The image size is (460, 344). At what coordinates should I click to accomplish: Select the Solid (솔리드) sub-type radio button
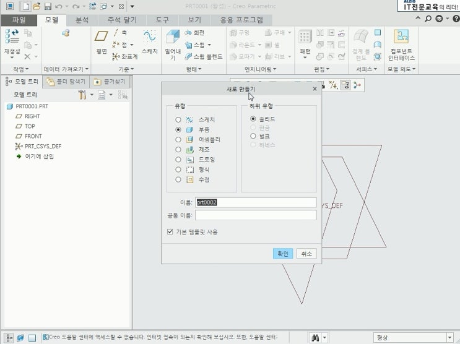[x=253, y=119]
